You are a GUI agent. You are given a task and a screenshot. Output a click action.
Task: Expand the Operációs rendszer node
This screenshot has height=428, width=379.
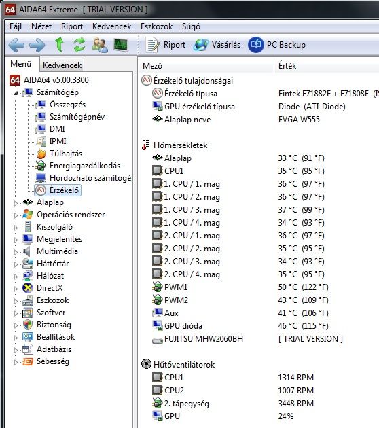[16, 215]
